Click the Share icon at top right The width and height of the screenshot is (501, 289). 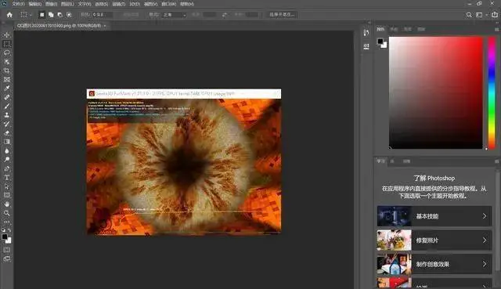point(495,14)
